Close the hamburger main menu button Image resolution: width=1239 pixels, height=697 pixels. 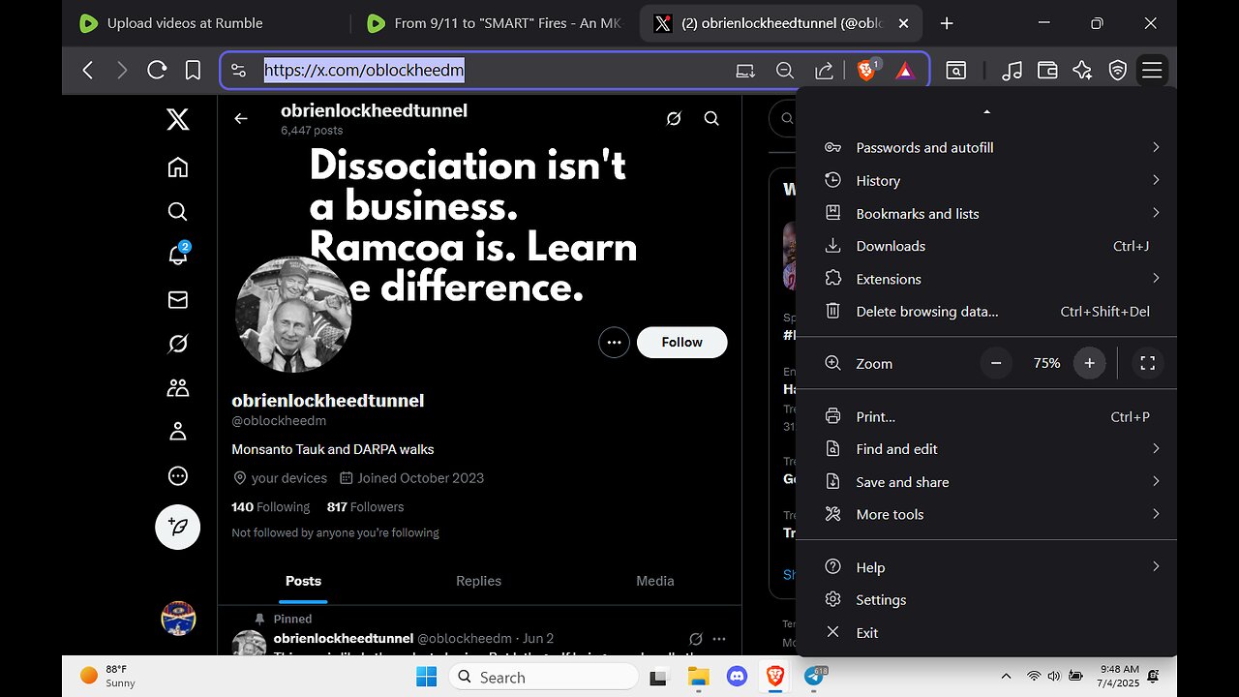click(1152, 70)
